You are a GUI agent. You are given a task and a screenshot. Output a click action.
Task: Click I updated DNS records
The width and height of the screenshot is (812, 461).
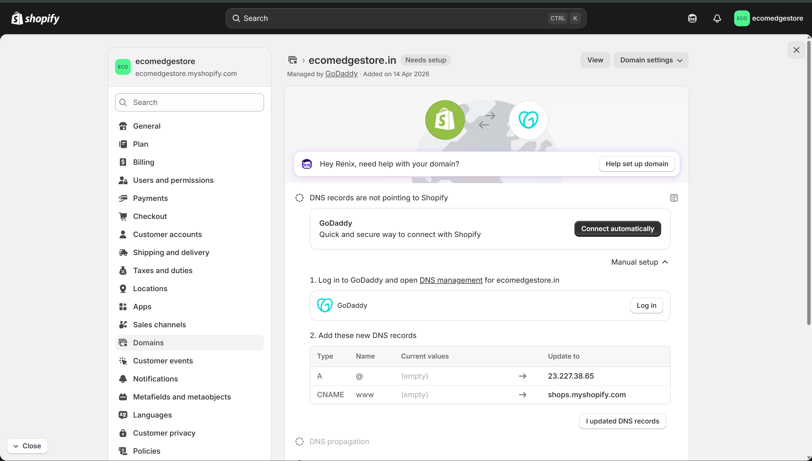(x=622, y=421)
